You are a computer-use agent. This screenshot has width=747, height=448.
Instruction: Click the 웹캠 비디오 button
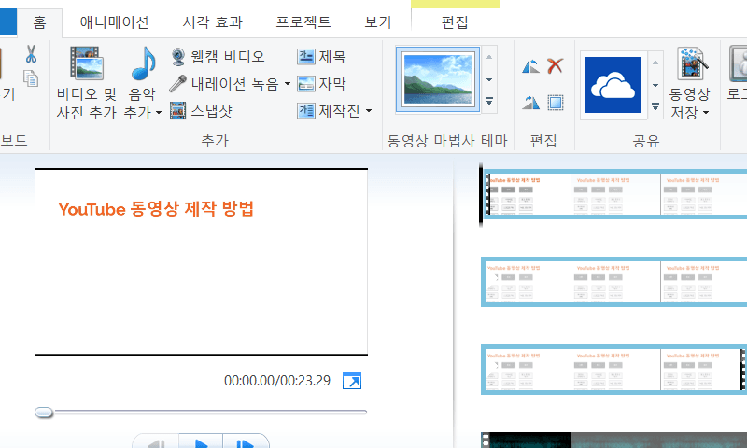point(218,57)
